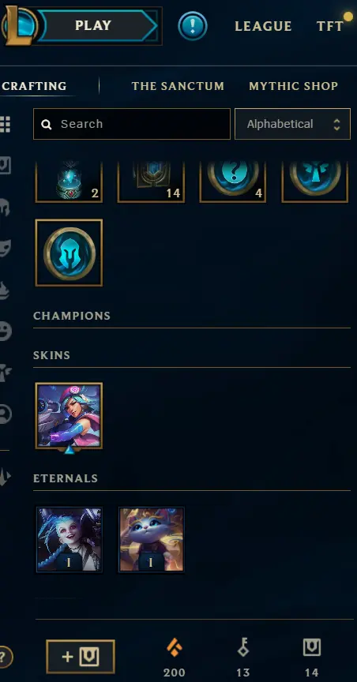Switch to The Sanctum tab

[178, 86]
